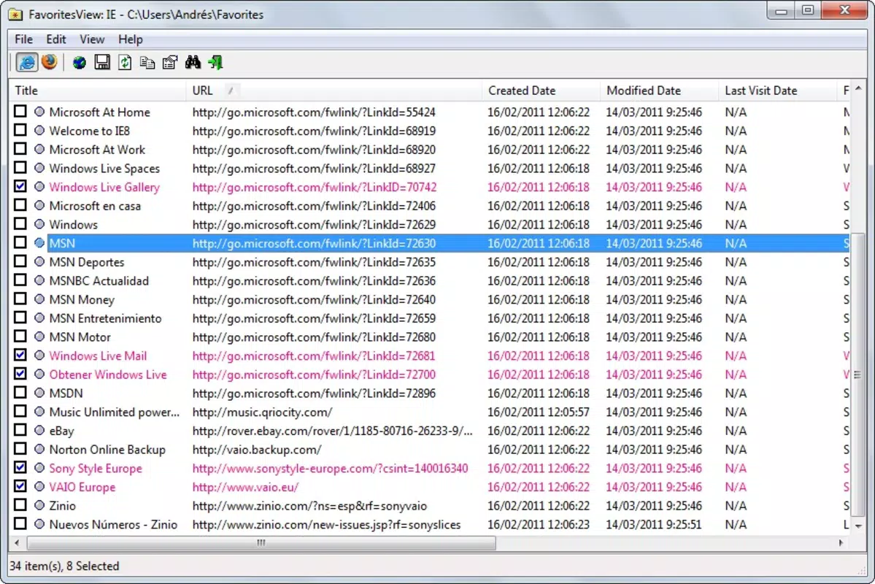Sort by Created Date column
This screenshot has height=584, width=875.
tap(541, 91)
